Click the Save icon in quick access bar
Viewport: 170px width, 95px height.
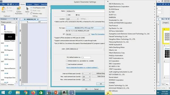(x=8, y=4)
